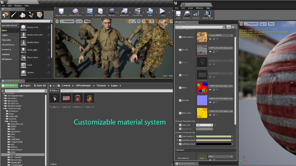This screenshot has height=166, width=296.
Task: Open the MASK texture dropdown
Action: coord(221,86)
